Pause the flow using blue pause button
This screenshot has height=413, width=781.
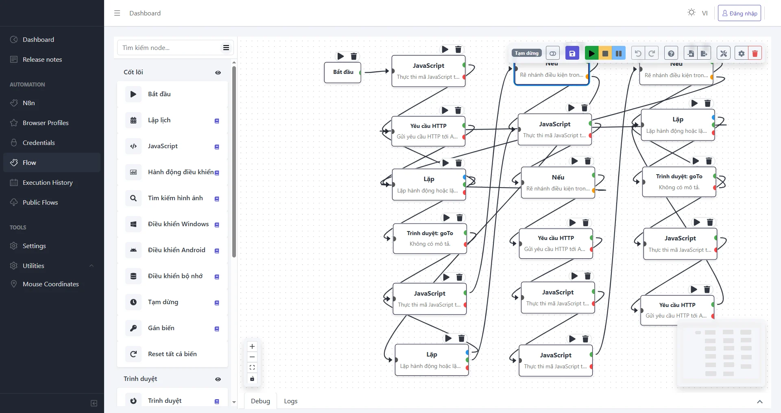[x=618, y=53]
